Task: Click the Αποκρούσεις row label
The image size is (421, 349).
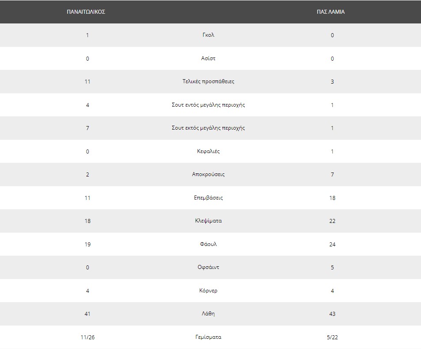Action: [209, 174]
